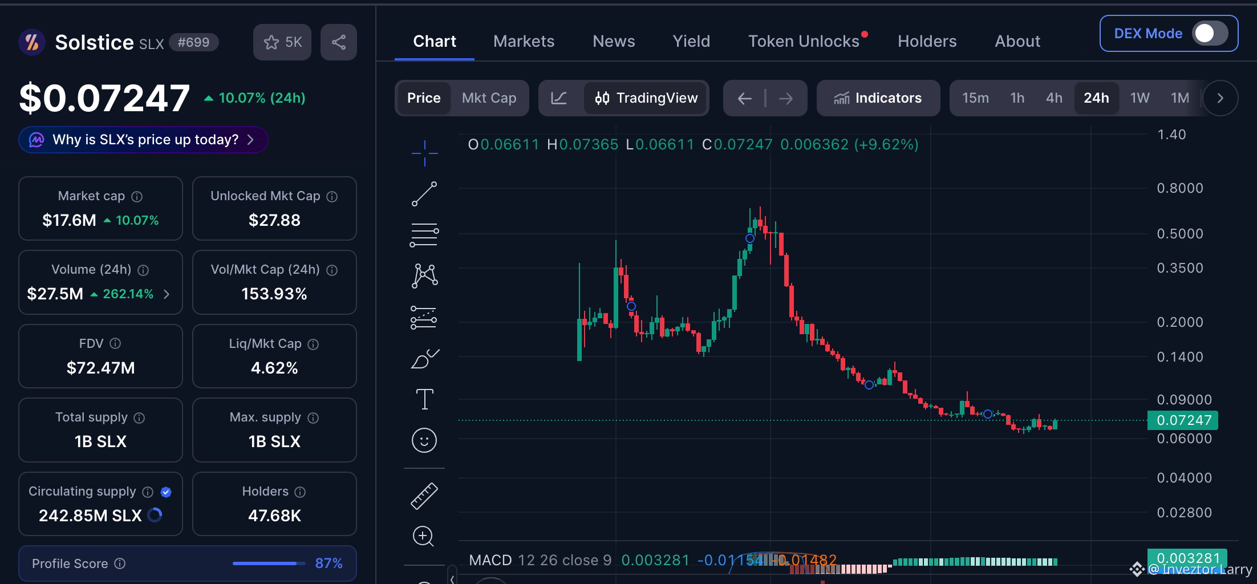Open the News tab
Viewport: 1257px width, 584px height.
[614, 41]
